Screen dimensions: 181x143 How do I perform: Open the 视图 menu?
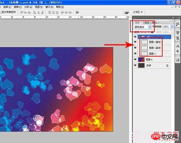pyautogui.click(x=39, y=7)
